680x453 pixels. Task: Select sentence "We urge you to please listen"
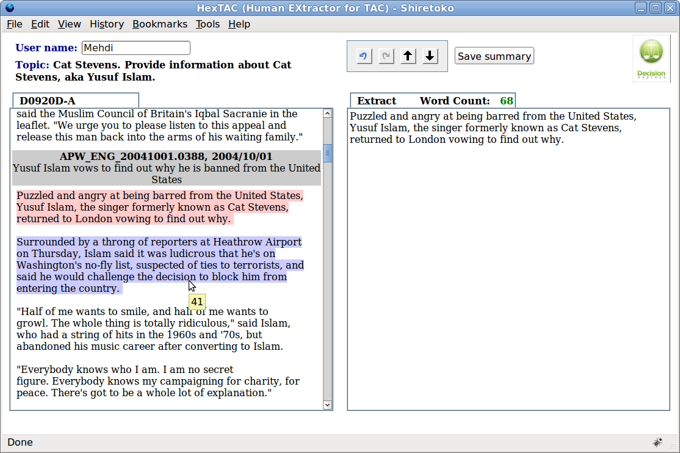click(x=159, y=131)
